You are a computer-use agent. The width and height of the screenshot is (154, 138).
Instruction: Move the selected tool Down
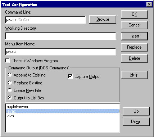pos(136,122)
